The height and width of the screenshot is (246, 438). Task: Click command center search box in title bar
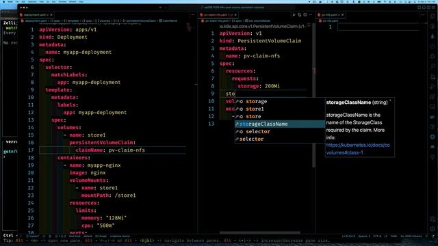[x=232, y=8]
